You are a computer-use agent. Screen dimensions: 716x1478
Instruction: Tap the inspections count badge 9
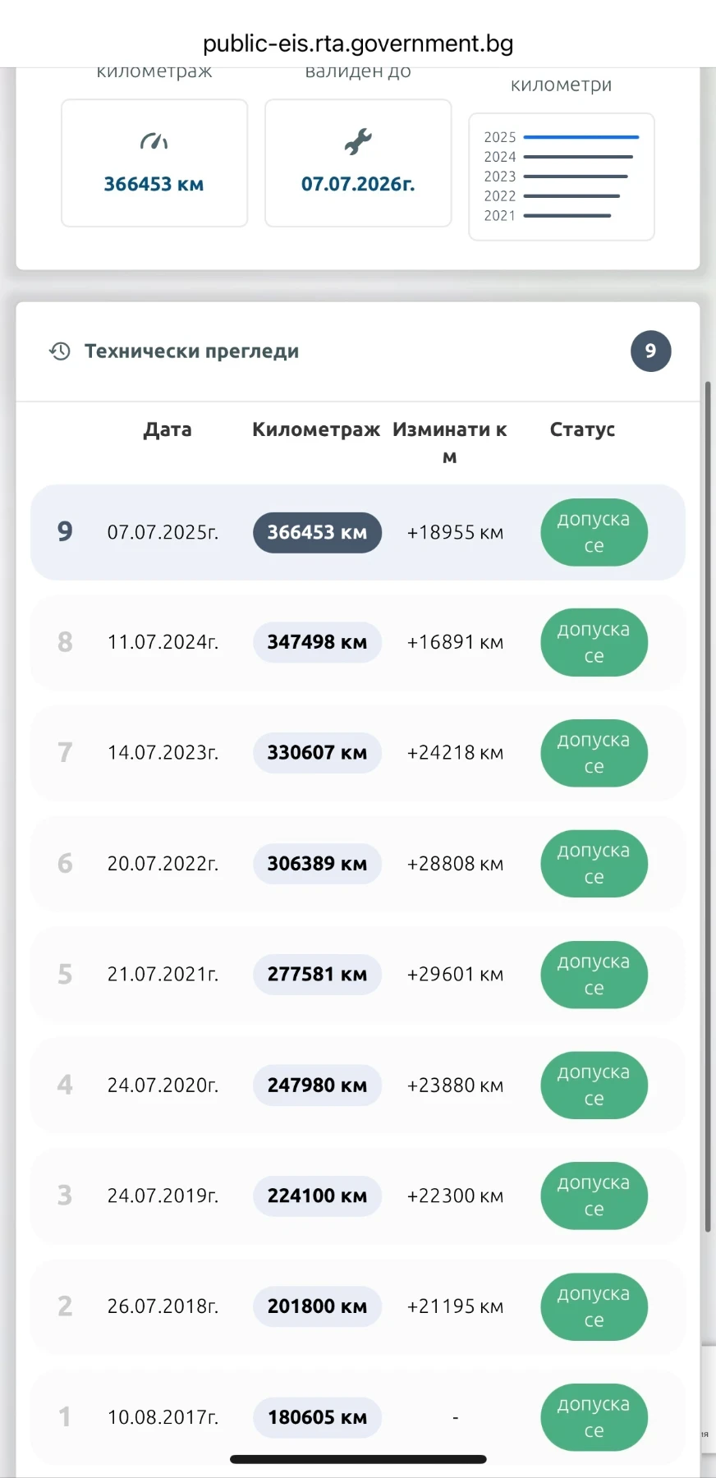[x=650, y=351]
